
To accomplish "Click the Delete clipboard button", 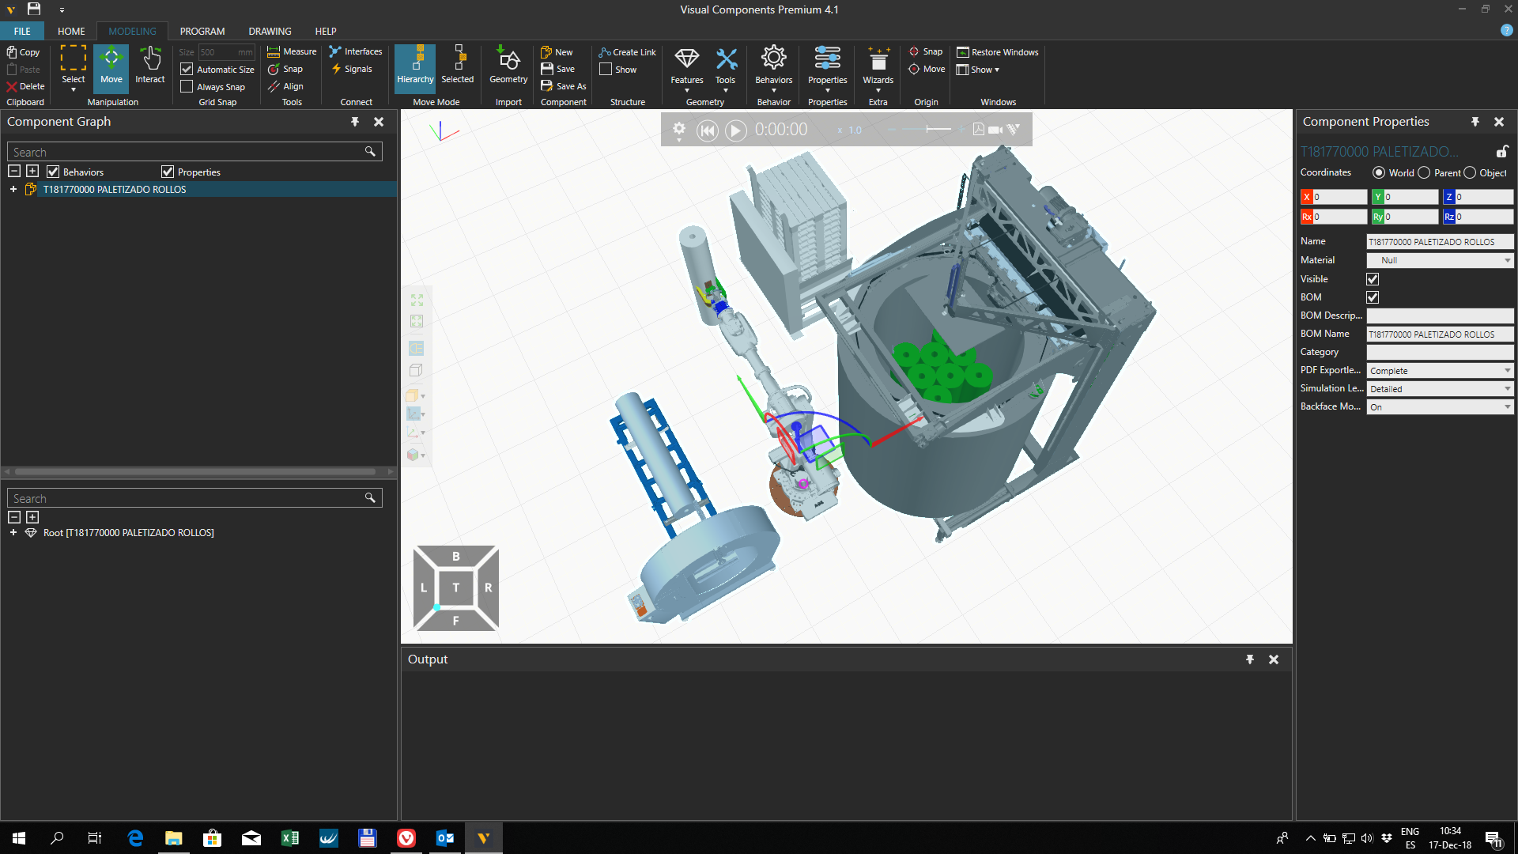I will (x=25, y=86).
